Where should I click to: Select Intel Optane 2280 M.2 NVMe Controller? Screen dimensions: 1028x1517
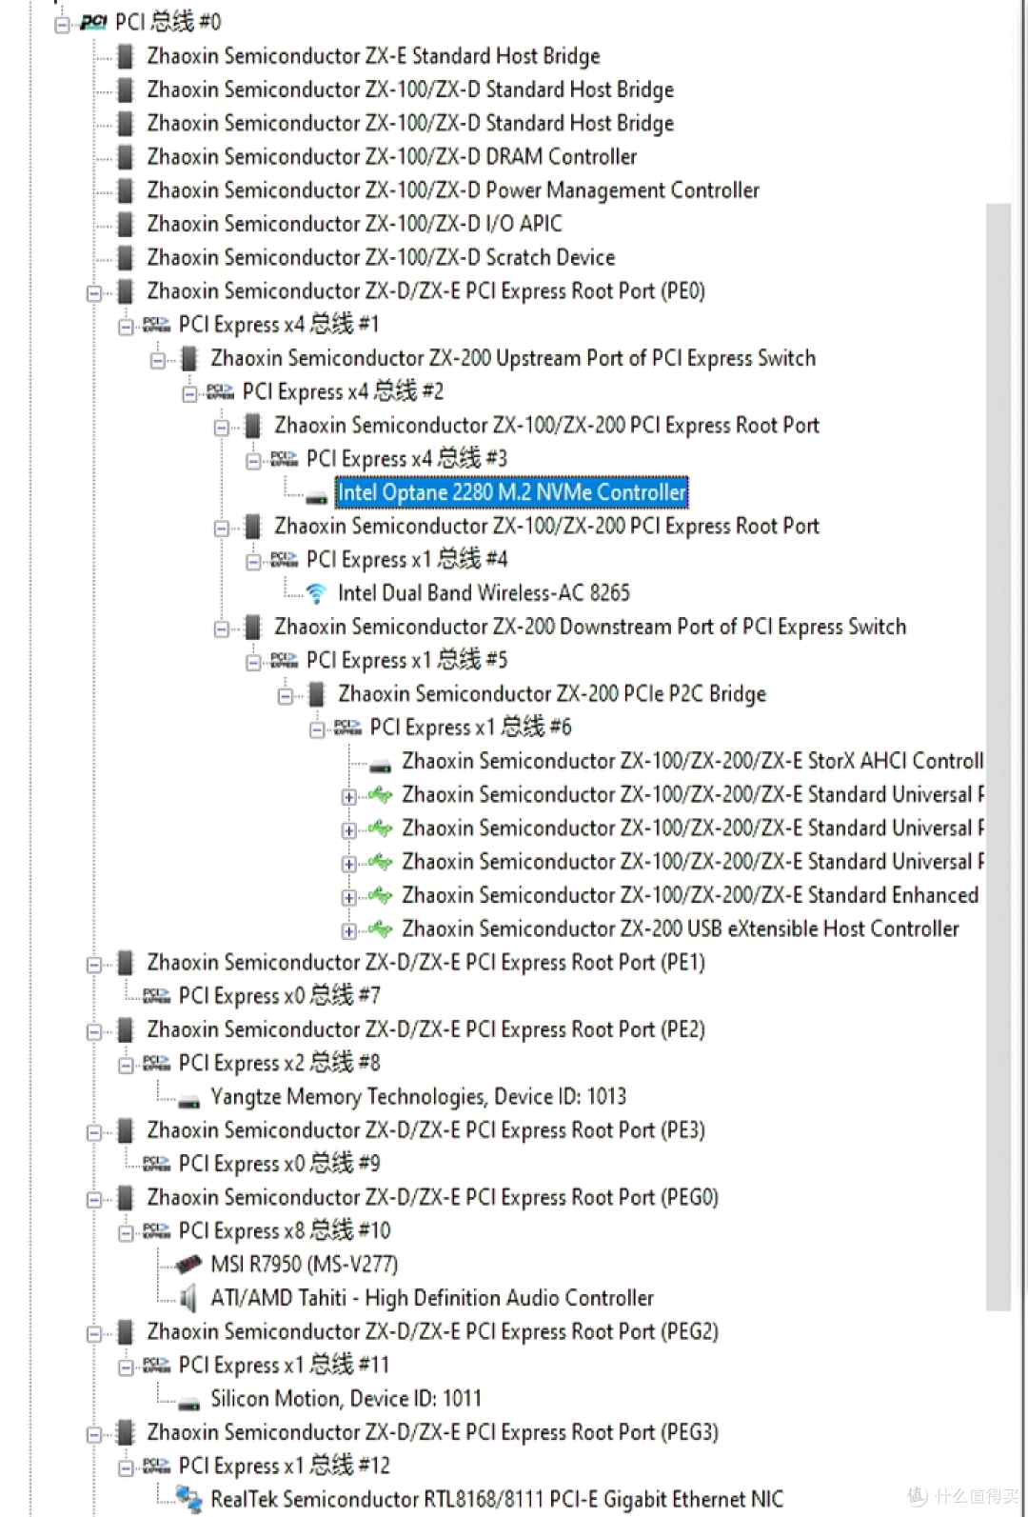coord(512,492)
